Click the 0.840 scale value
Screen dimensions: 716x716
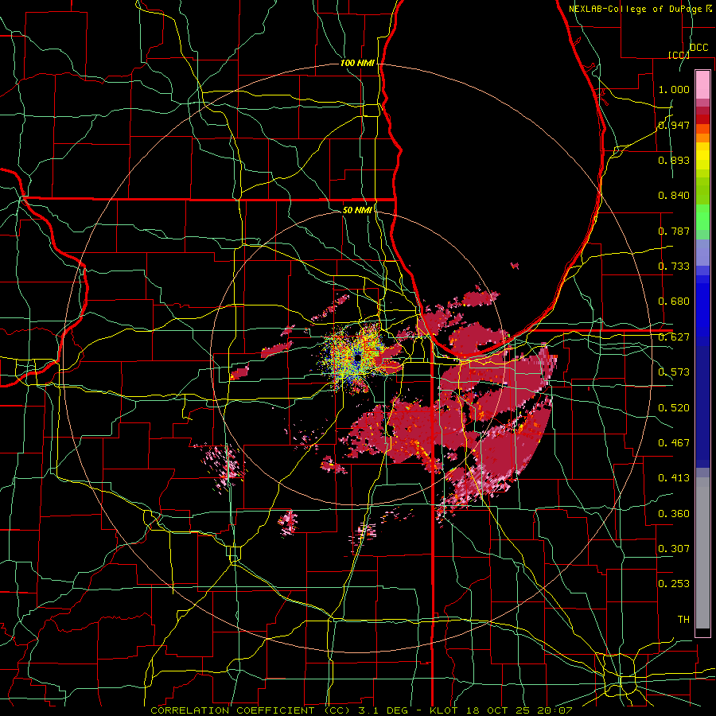click(x=674, y=196)
